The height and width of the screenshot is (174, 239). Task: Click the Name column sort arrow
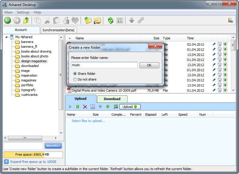(70, 38)
